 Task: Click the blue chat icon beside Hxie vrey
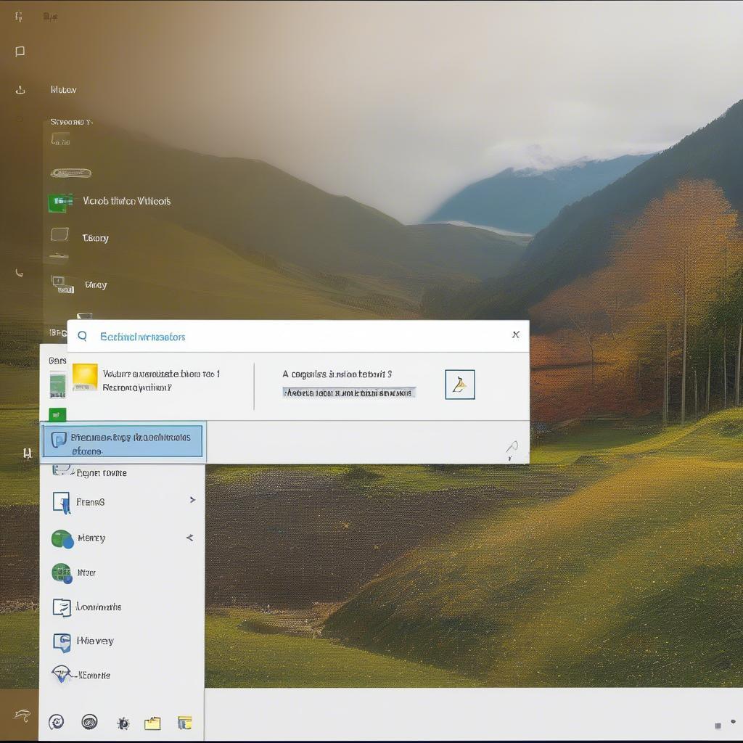tap(62, 642)
